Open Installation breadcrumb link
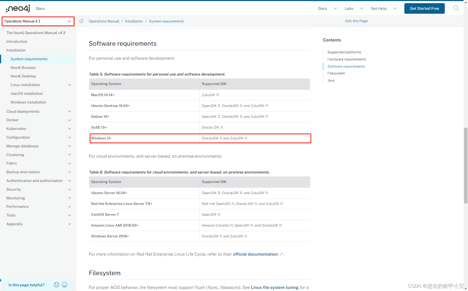This screenshot has height=291, width=468. coord(134,21)
